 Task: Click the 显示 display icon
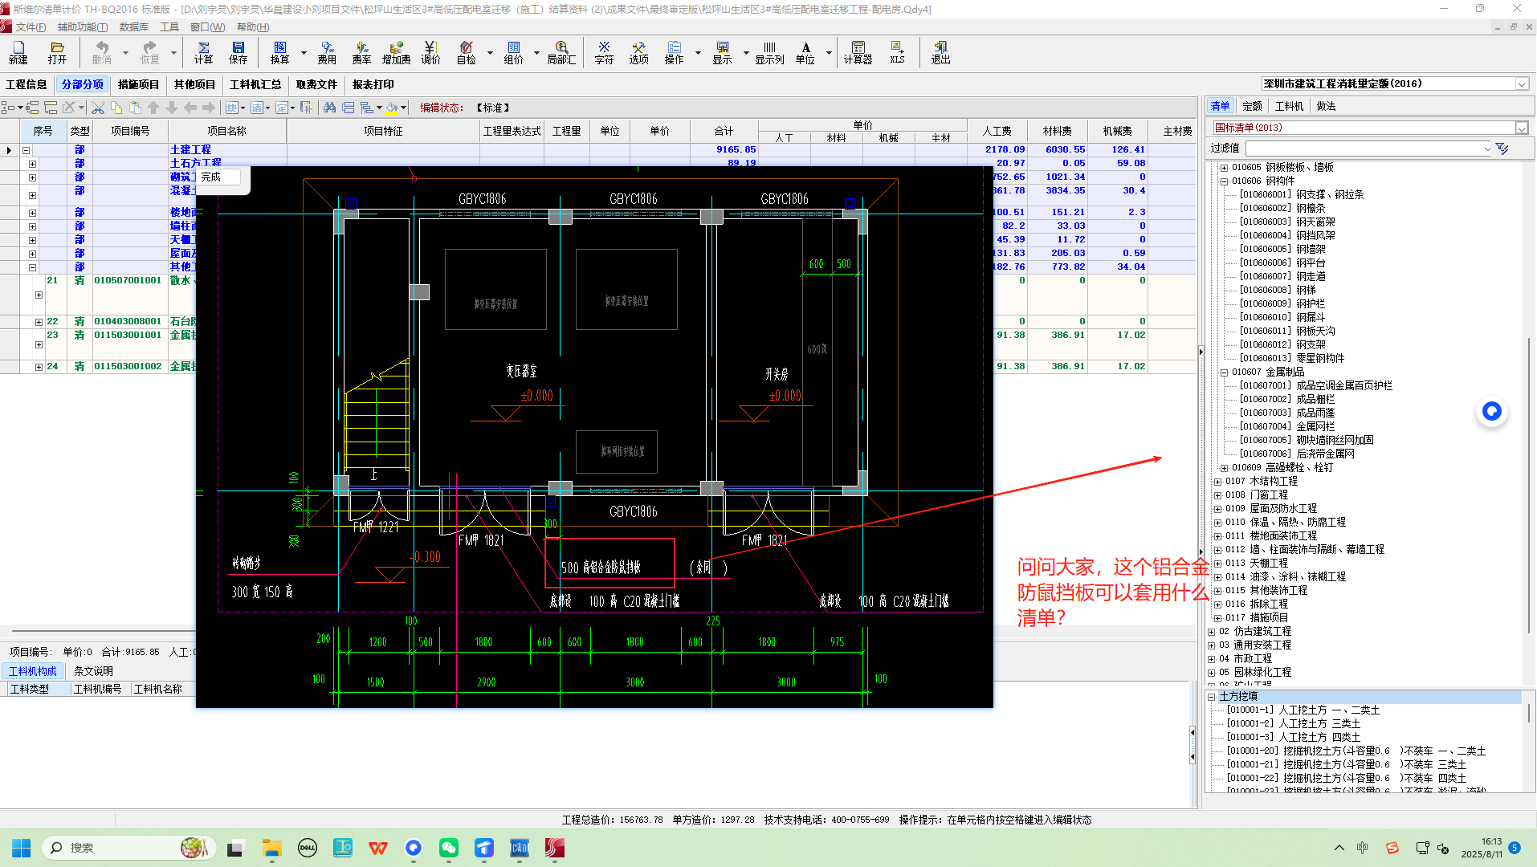point(722,53)
